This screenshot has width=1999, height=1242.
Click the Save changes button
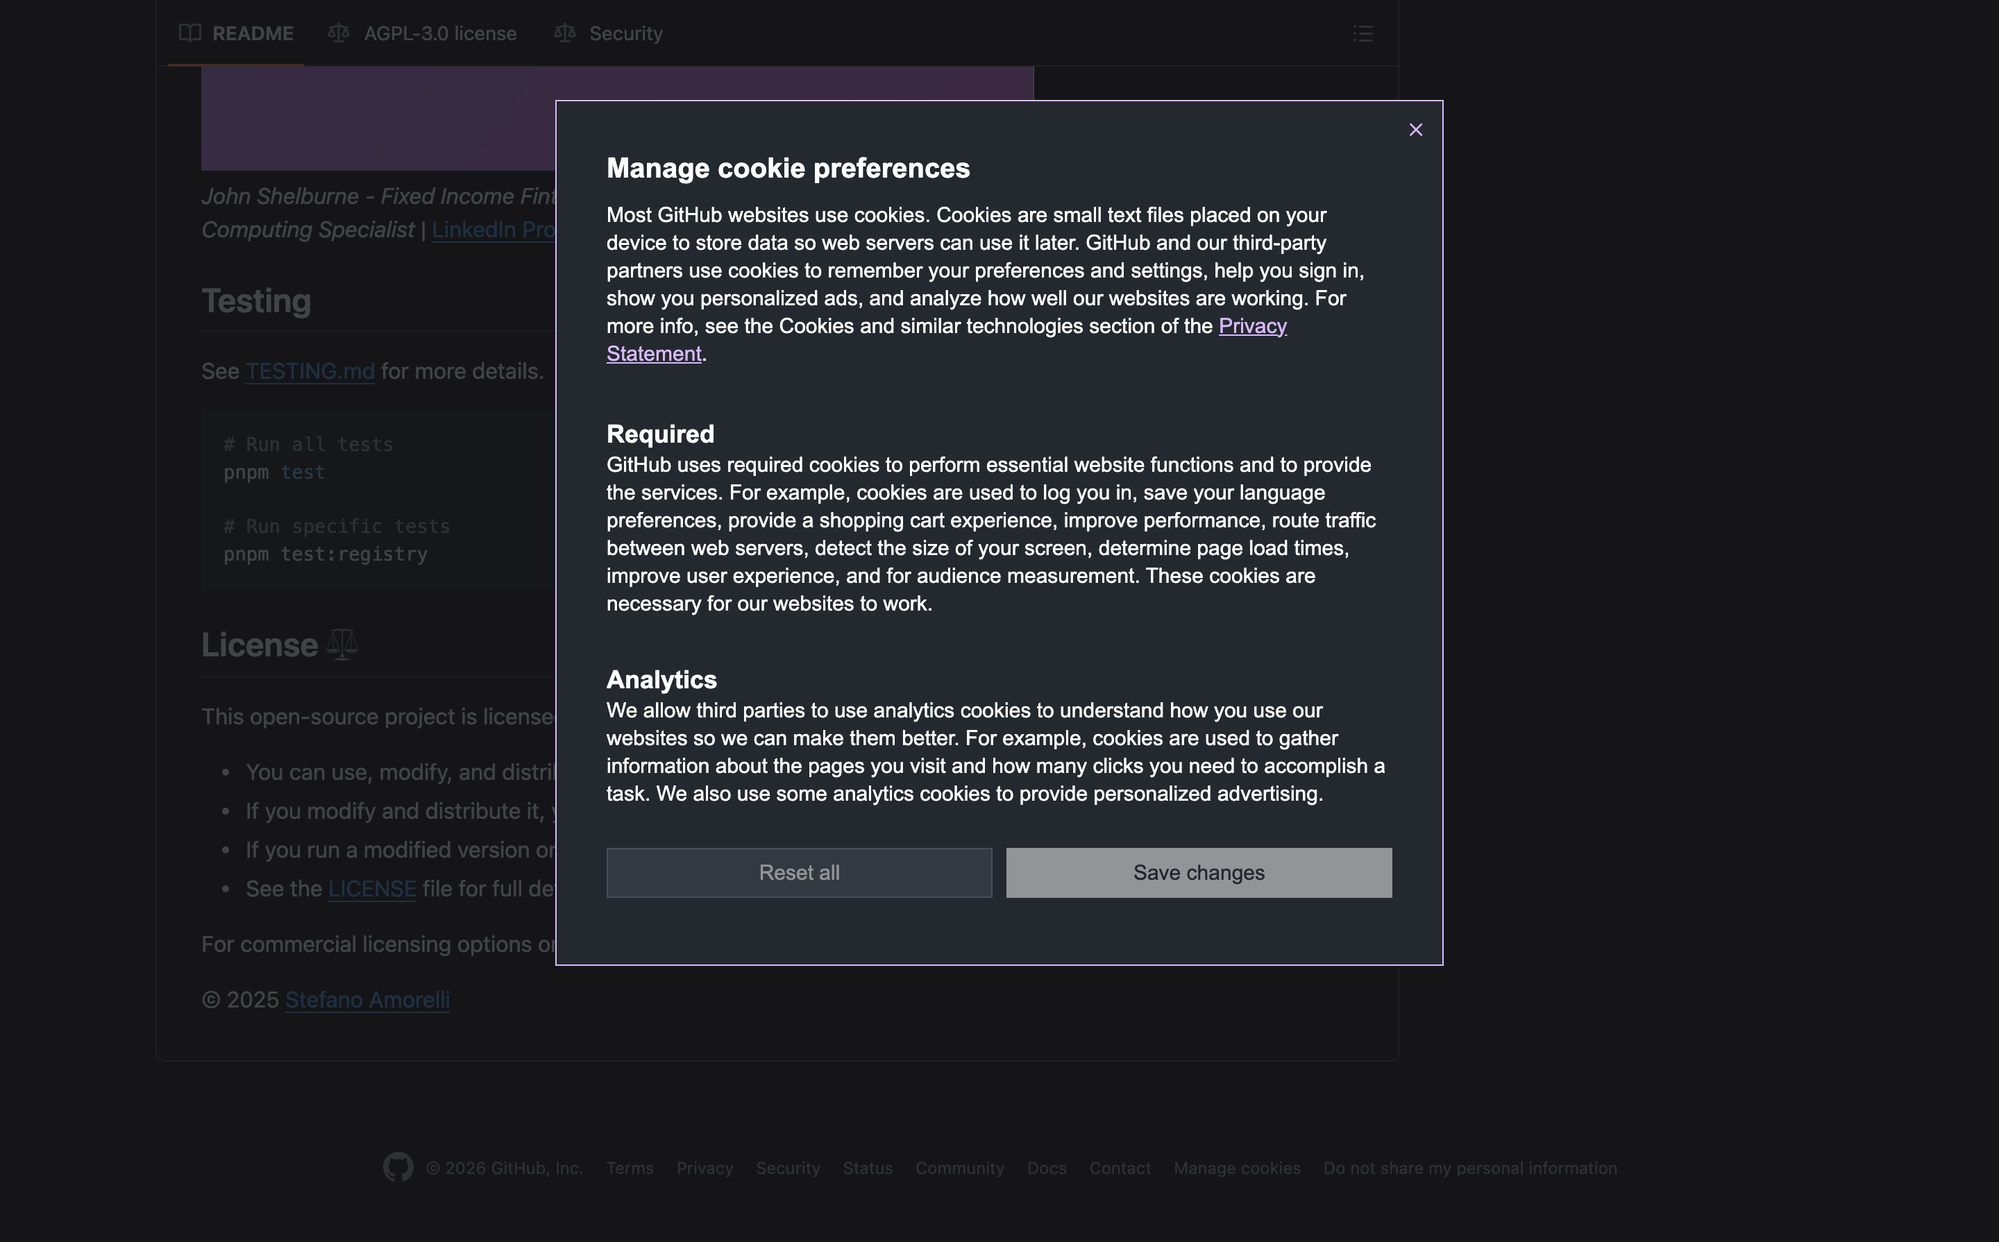(1198, 872)
